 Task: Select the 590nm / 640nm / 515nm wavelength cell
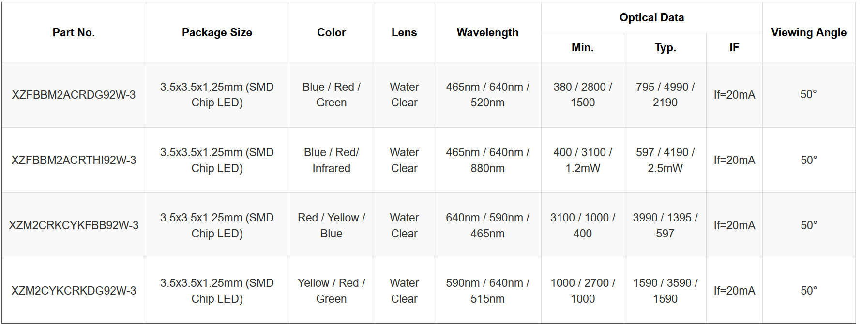[x=487, y=291]
